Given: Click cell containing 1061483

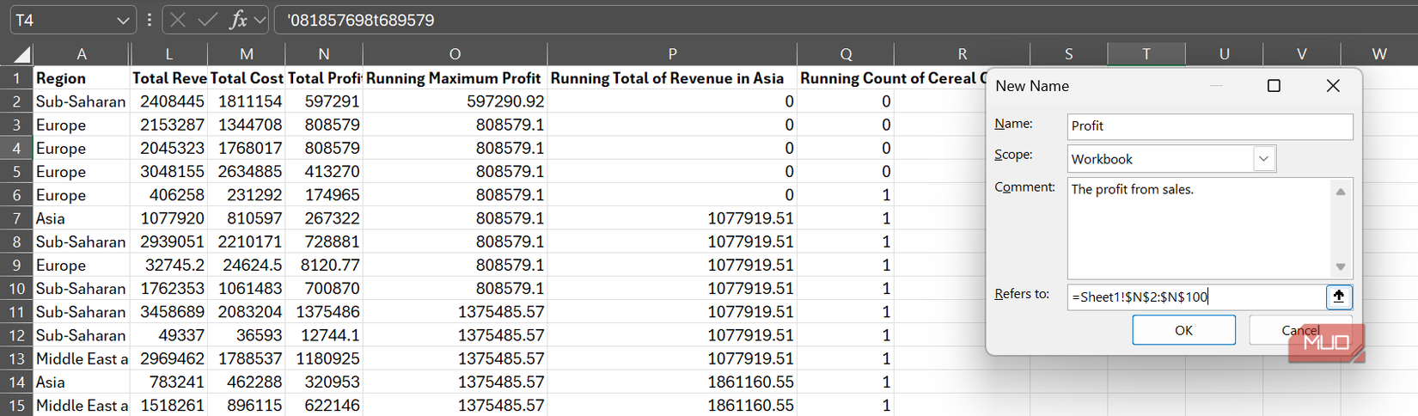Looking at the screenshot, I should tap(247, 289).
